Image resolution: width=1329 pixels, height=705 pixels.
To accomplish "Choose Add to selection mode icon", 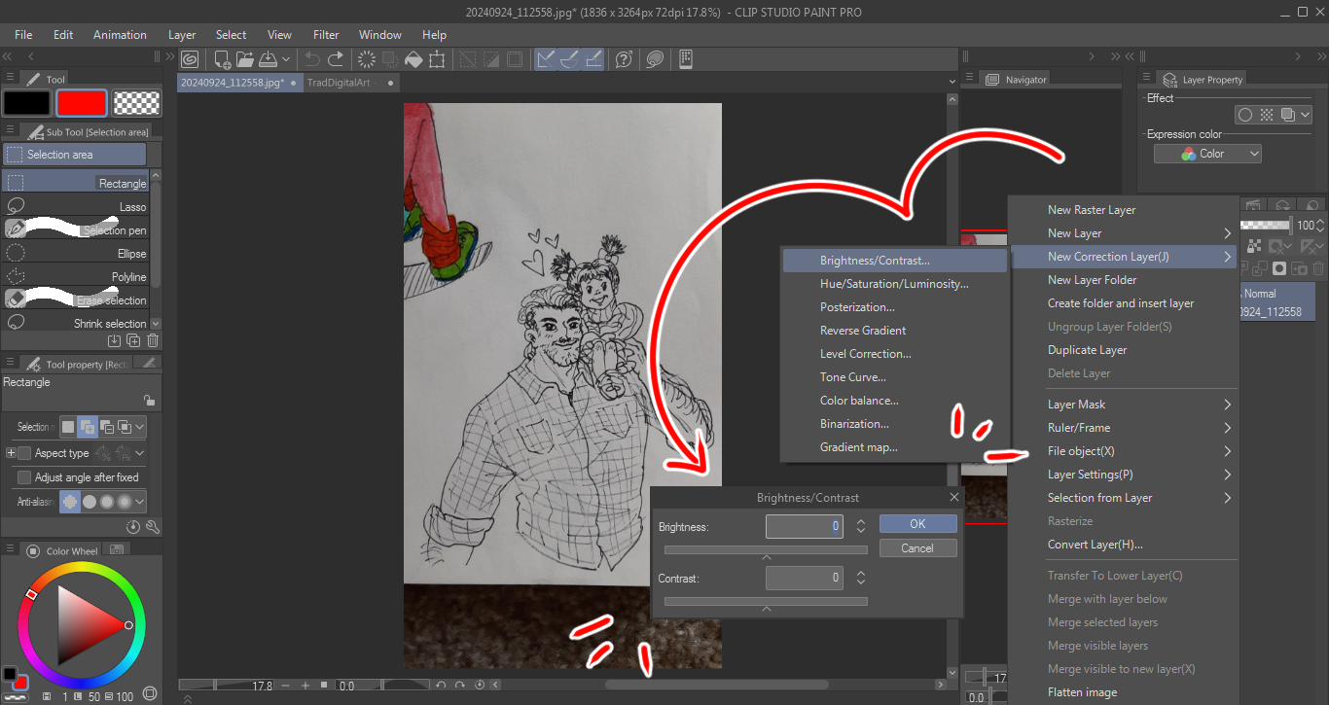I will 87,426.
